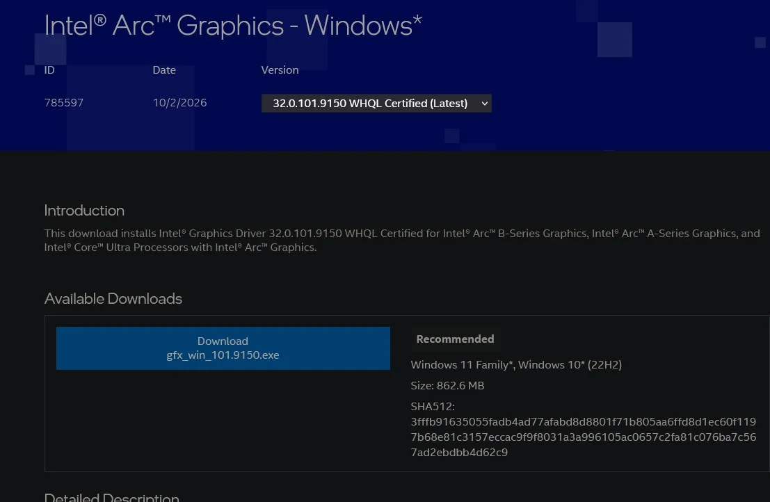Download gfx_win_101.9150.exe
This screenshot has height=502, width=770.
(x=223, y=348)
